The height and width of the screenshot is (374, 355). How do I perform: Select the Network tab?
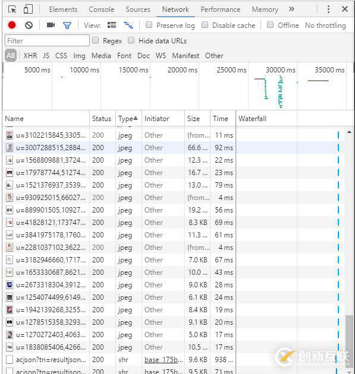[x=175, y=9]
